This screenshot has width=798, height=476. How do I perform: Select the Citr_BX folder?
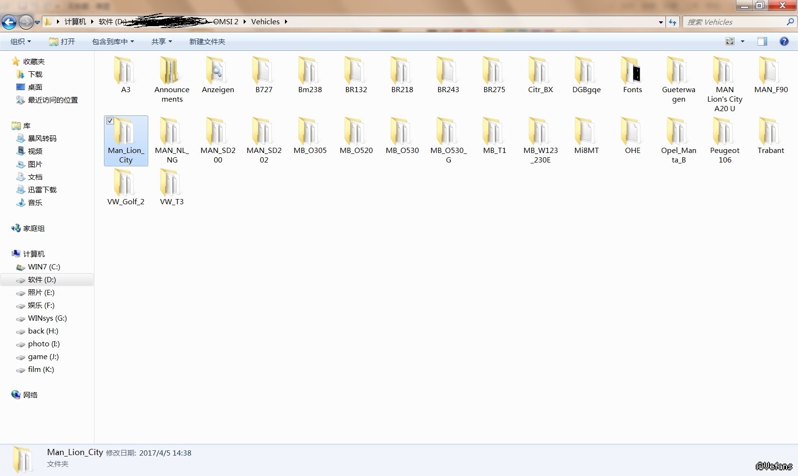[x=540, y=75]
